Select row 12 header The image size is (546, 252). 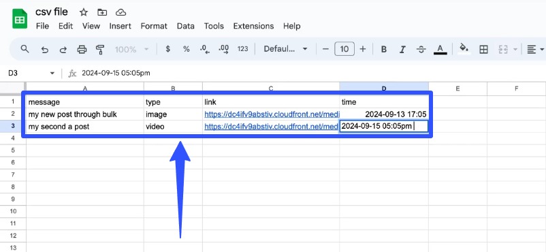(x=13, y=236)
